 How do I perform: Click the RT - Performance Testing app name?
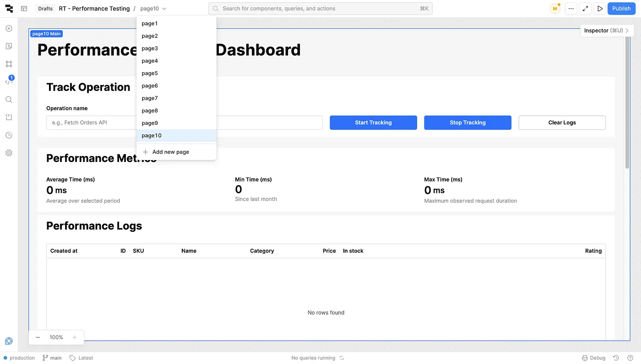click(94, 9)
